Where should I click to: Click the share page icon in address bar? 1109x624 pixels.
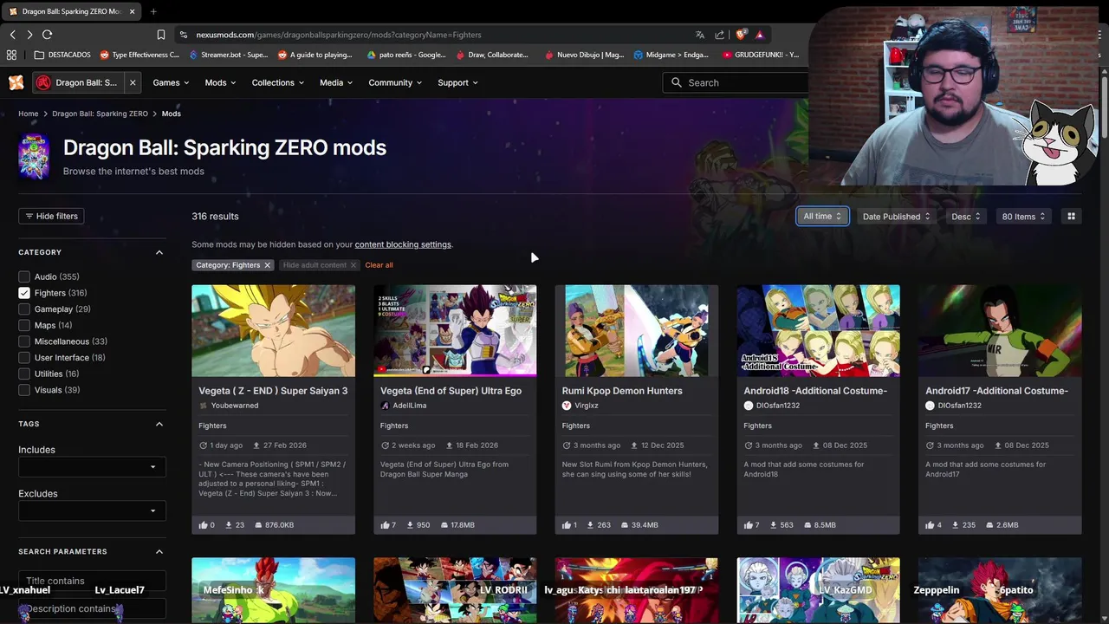[720, 35]
